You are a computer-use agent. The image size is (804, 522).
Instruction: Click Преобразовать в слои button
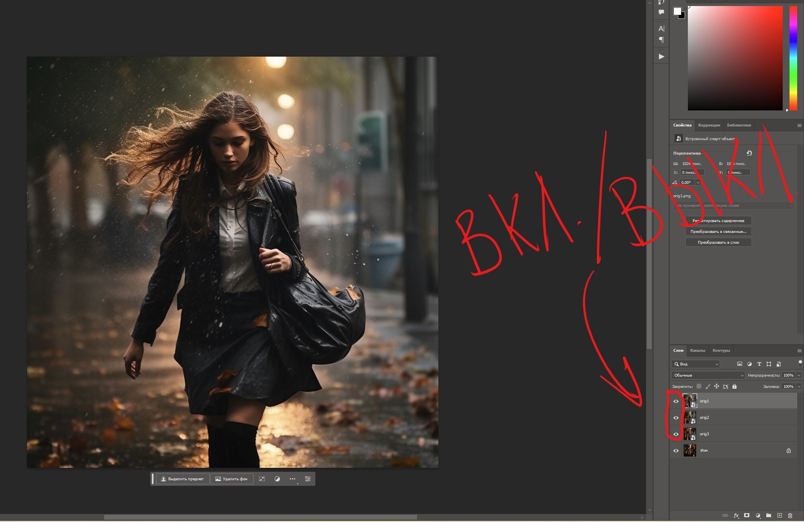pos(718,243)
